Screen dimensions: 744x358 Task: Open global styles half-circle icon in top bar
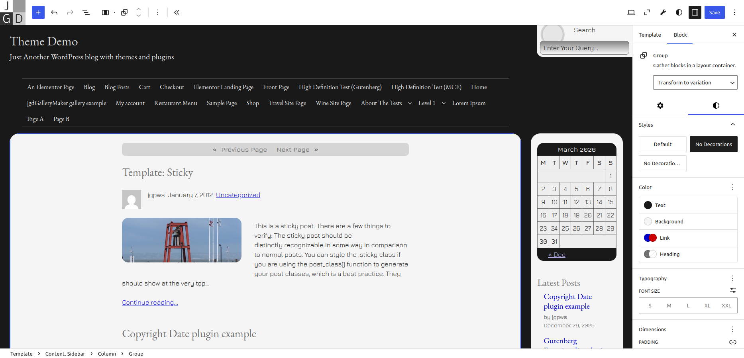click(x=679, y=12)
